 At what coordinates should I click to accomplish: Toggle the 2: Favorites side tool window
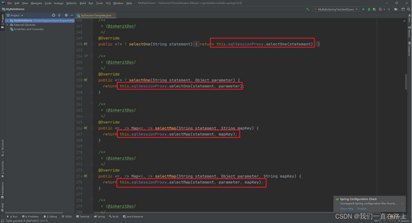(2, 169)
